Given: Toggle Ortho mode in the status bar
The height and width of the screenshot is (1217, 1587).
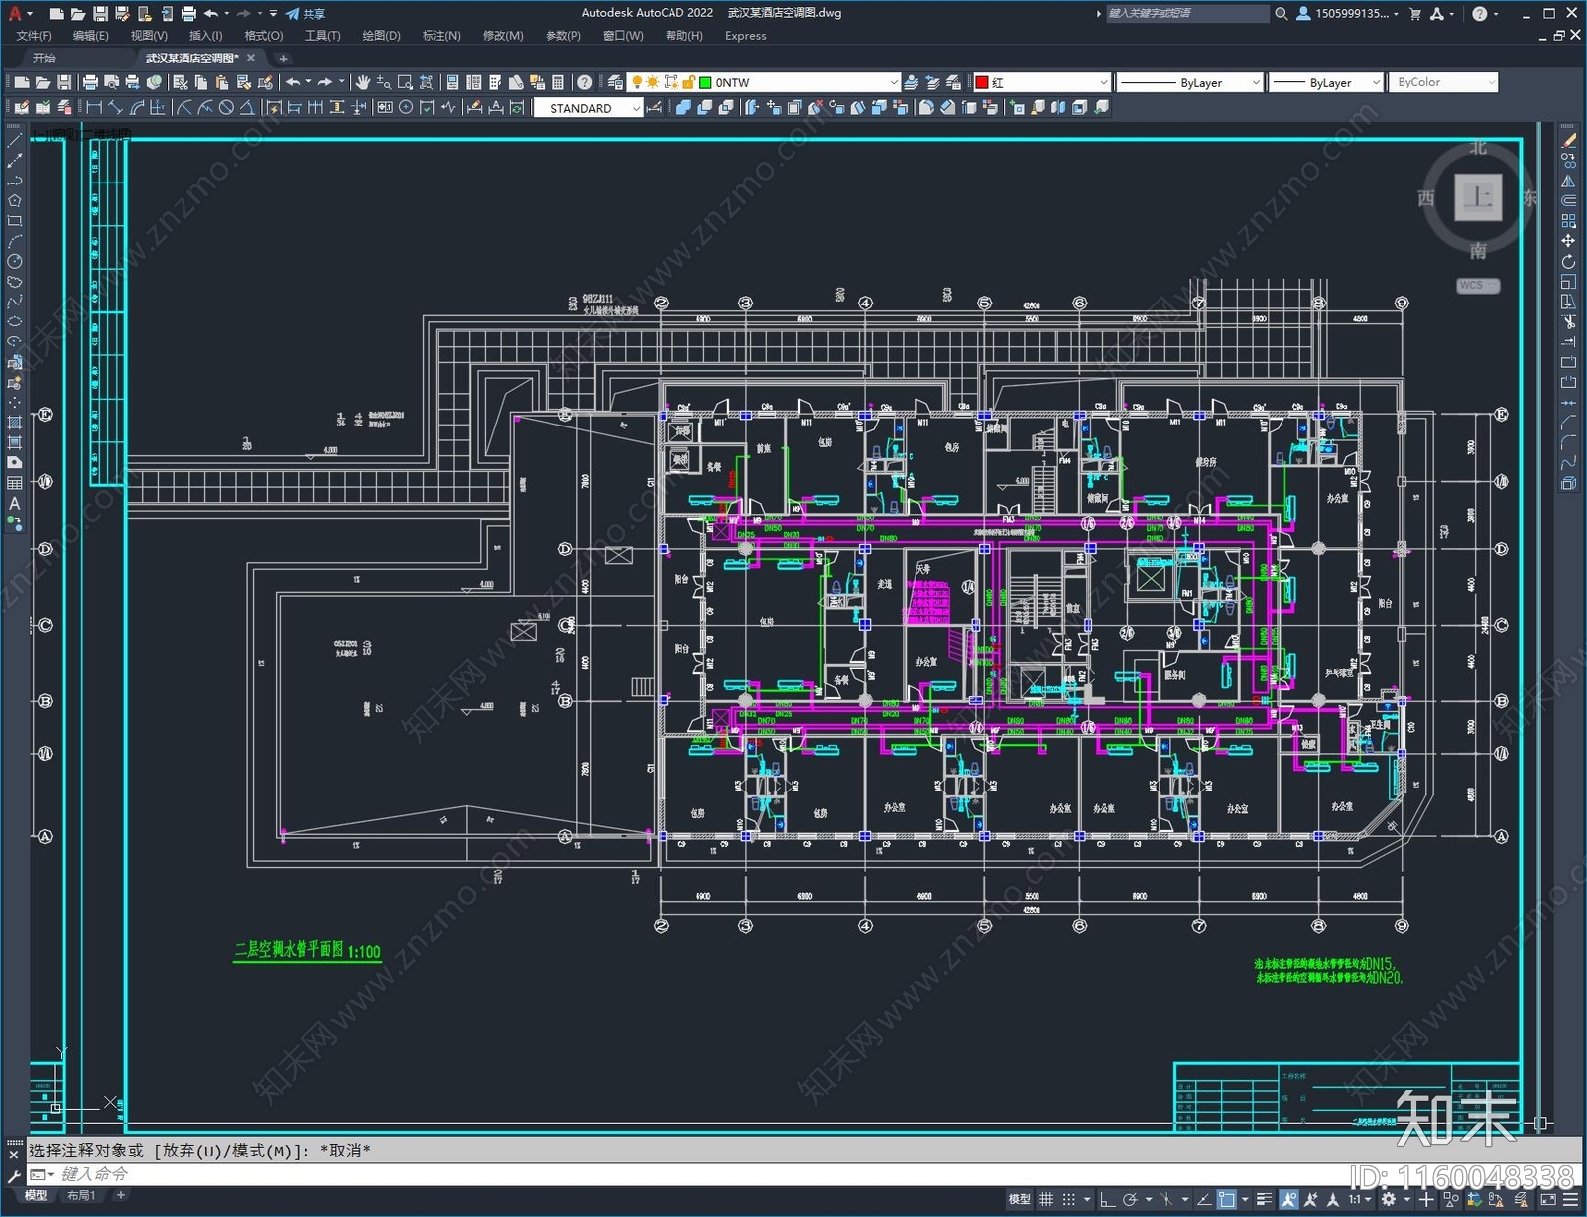Looking at the screenshot, I should (1107, 1199).
